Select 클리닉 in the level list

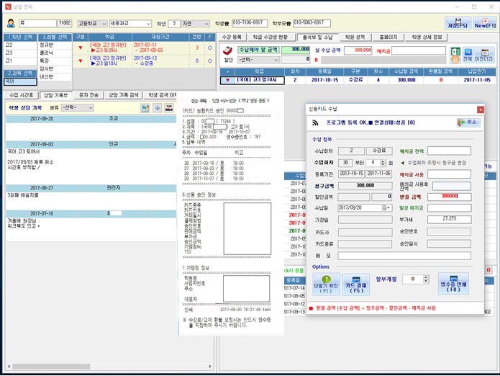[x=47, y=53]
